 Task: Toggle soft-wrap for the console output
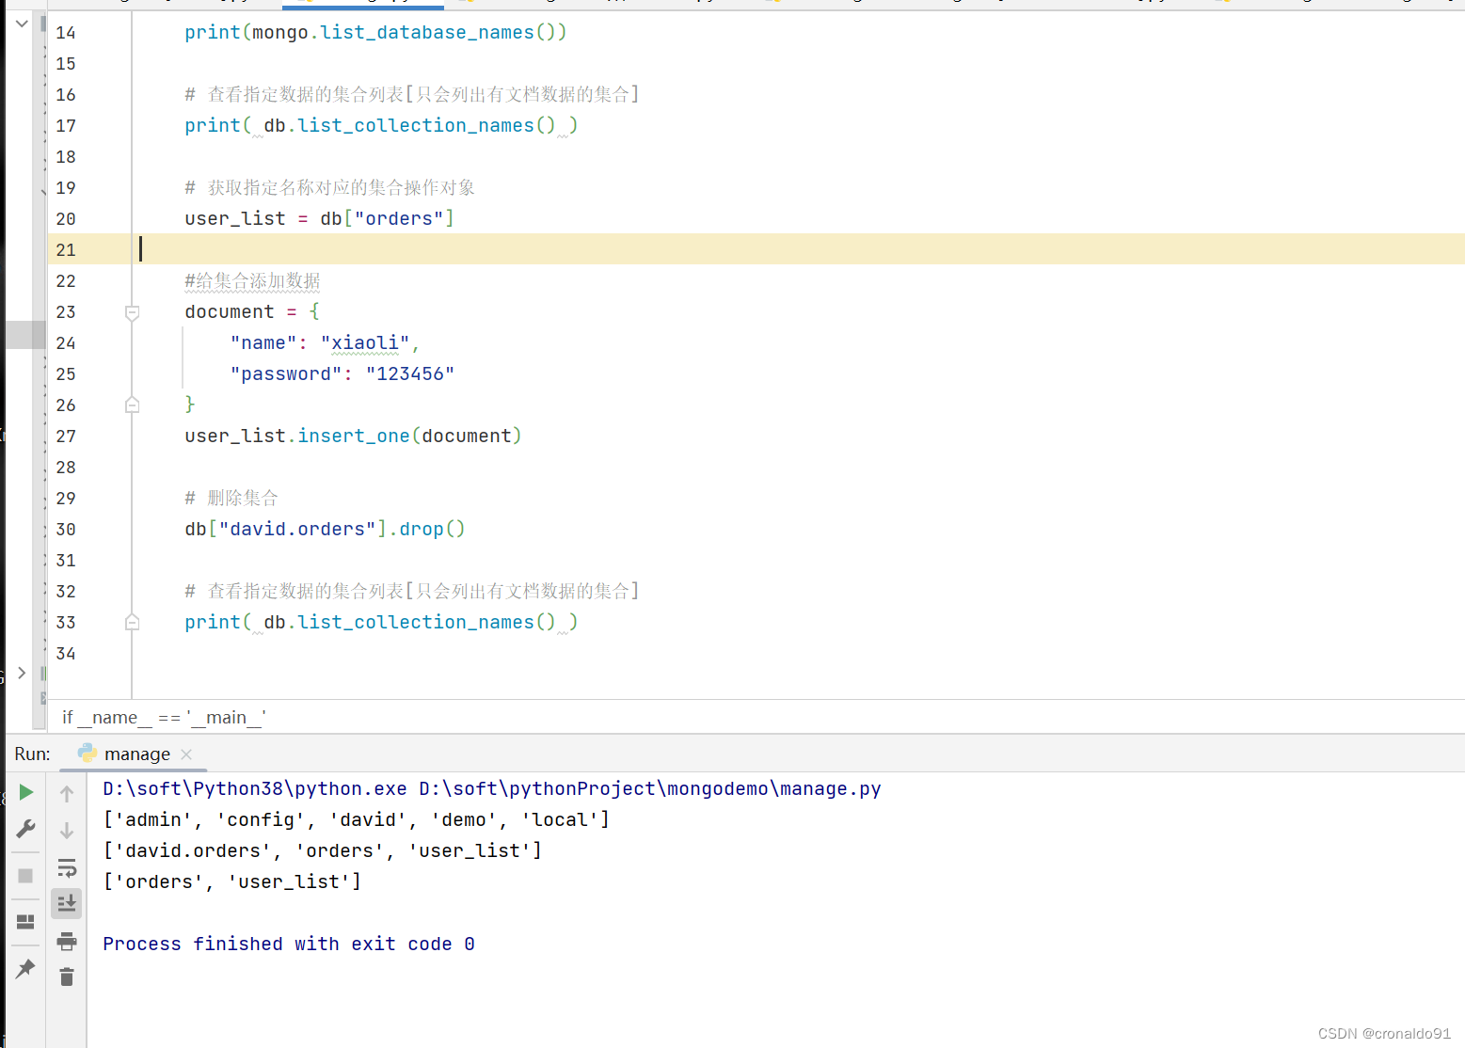point(66,867)
